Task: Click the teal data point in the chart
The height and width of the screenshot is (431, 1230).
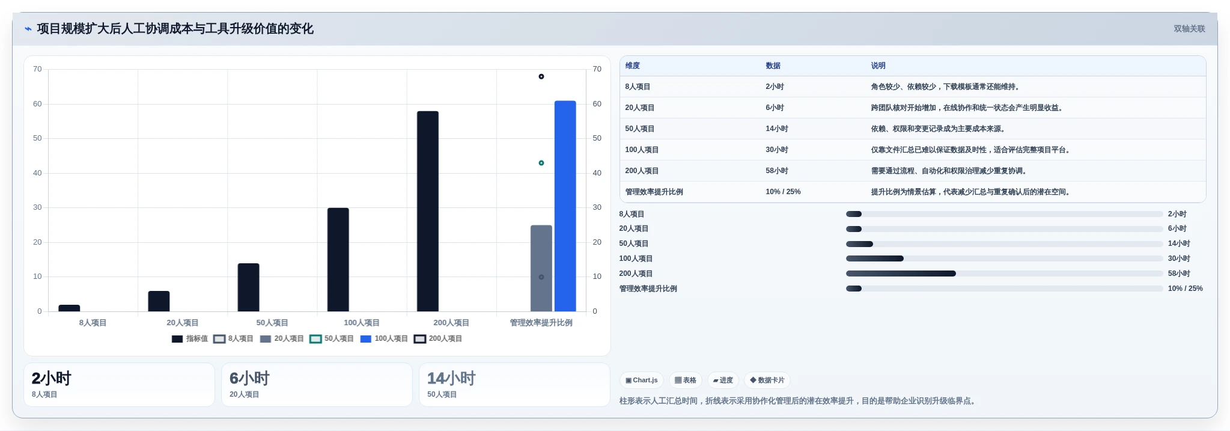Action: 541,163
